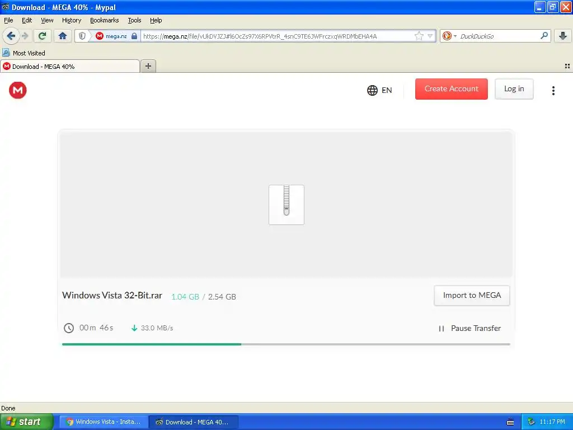Click the Done status bar text
The height and width of the screenshot is (430, 573).
click(8, 408)
